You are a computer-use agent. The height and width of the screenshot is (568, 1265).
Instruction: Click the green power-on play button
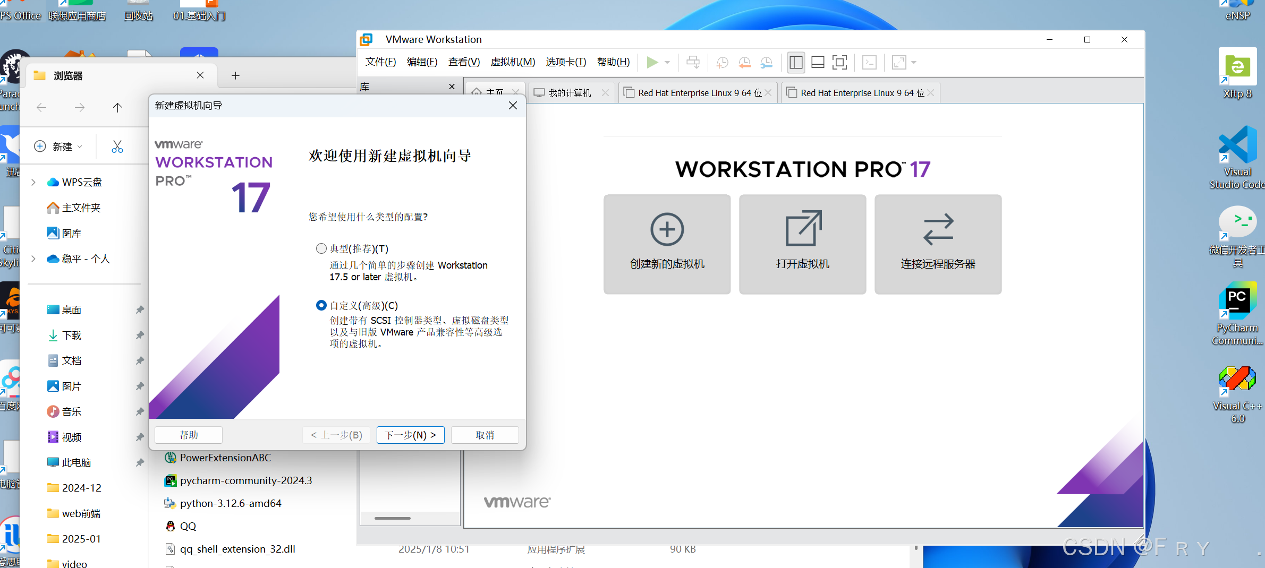coord(652,62)
